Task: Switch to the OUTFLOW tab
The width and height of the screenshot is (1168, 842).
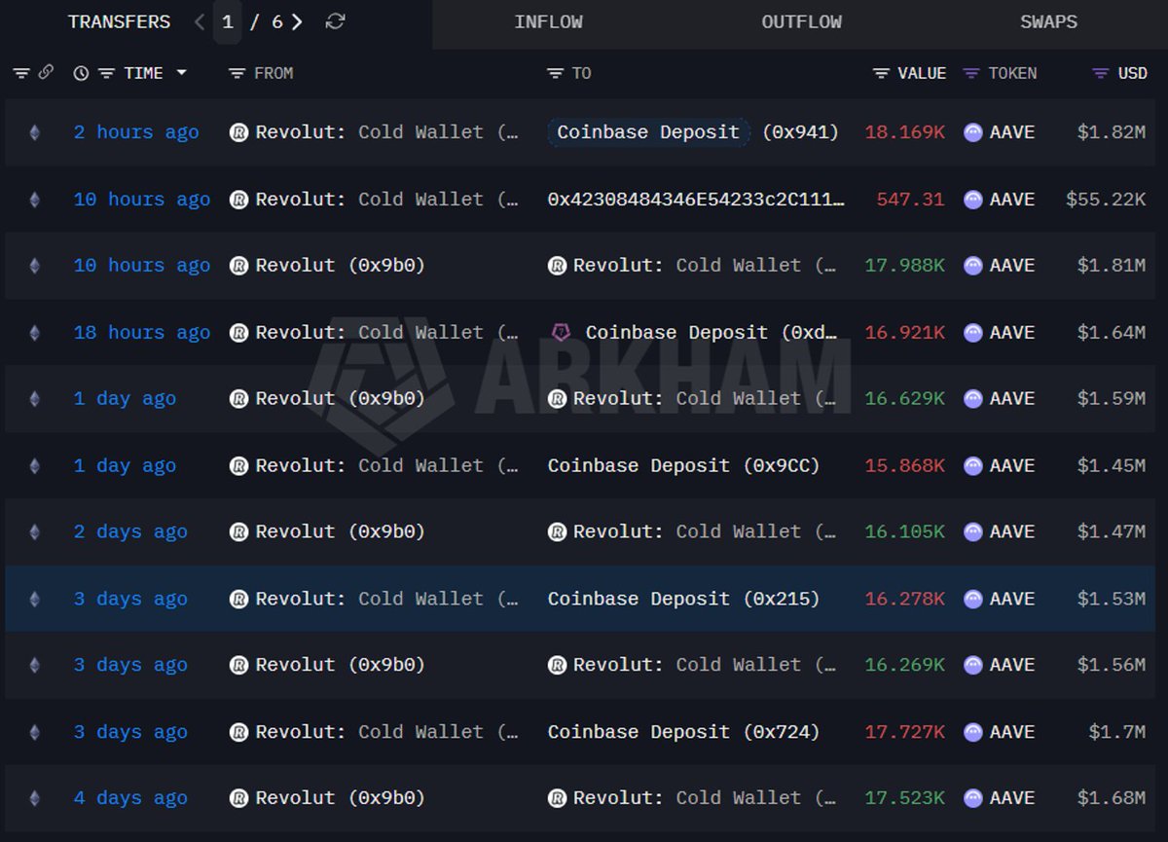Action: point(802,21)
